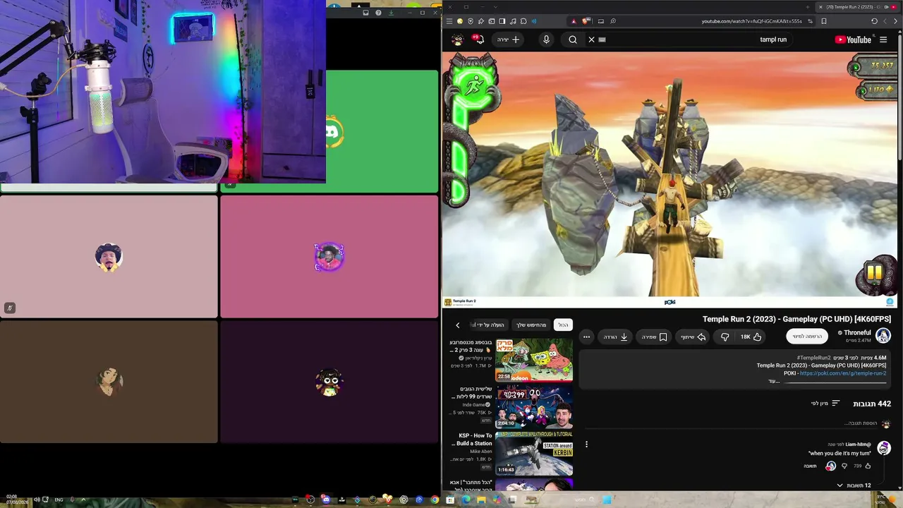
Task: Select the pink participant tile with the purple-ringed avatar
Action: pos(329,257)
